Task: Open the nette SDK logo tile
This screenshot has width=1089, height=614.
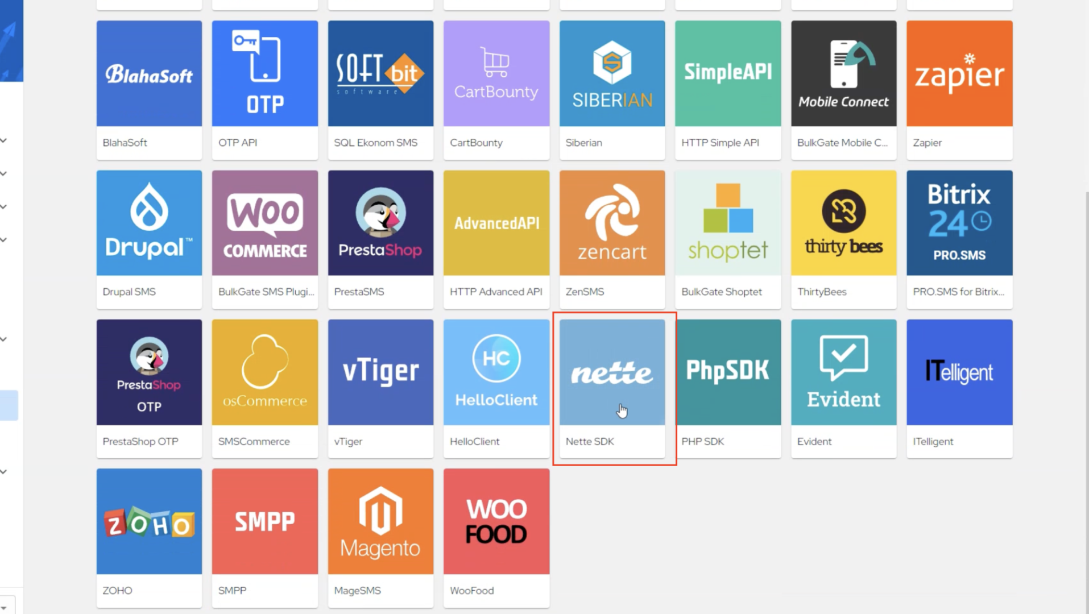Action: pos(612,372)
